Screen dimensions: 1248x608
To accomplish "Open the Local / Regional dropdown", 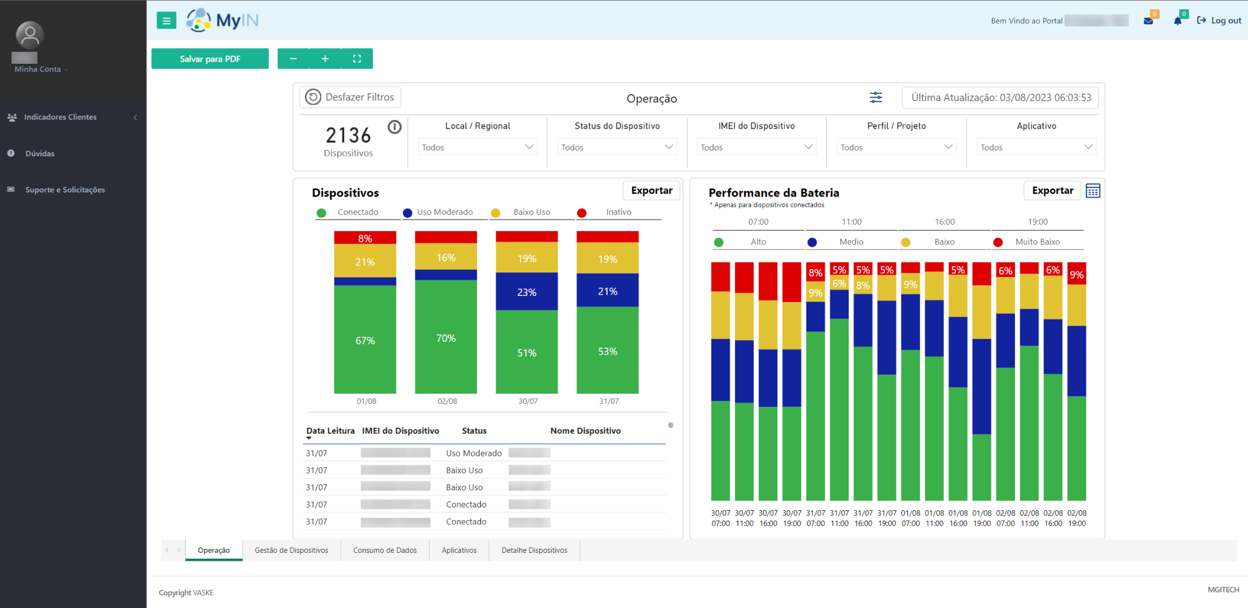I will coord(477,147).
